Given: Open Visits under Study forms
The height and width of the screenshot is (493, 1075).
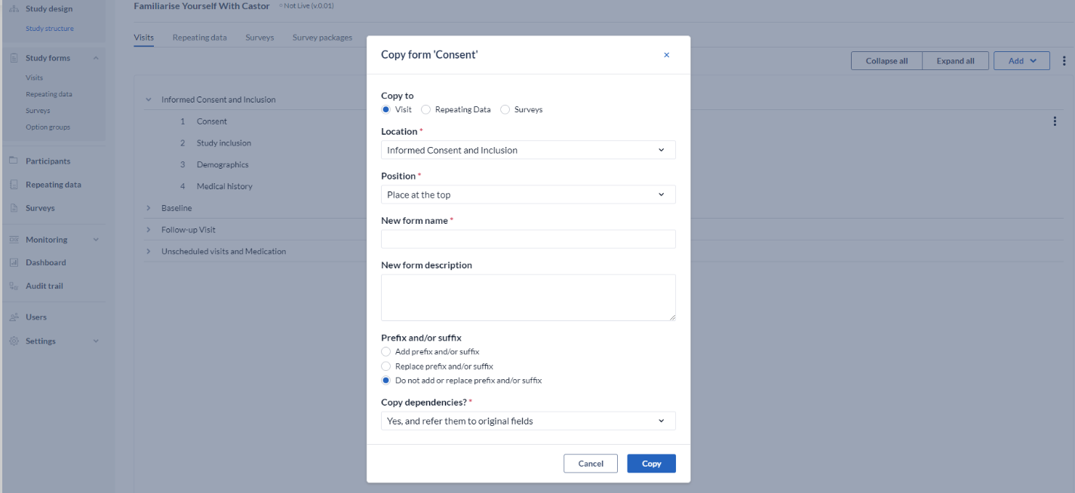Looking at the screenshot, I should pos(34,78).
